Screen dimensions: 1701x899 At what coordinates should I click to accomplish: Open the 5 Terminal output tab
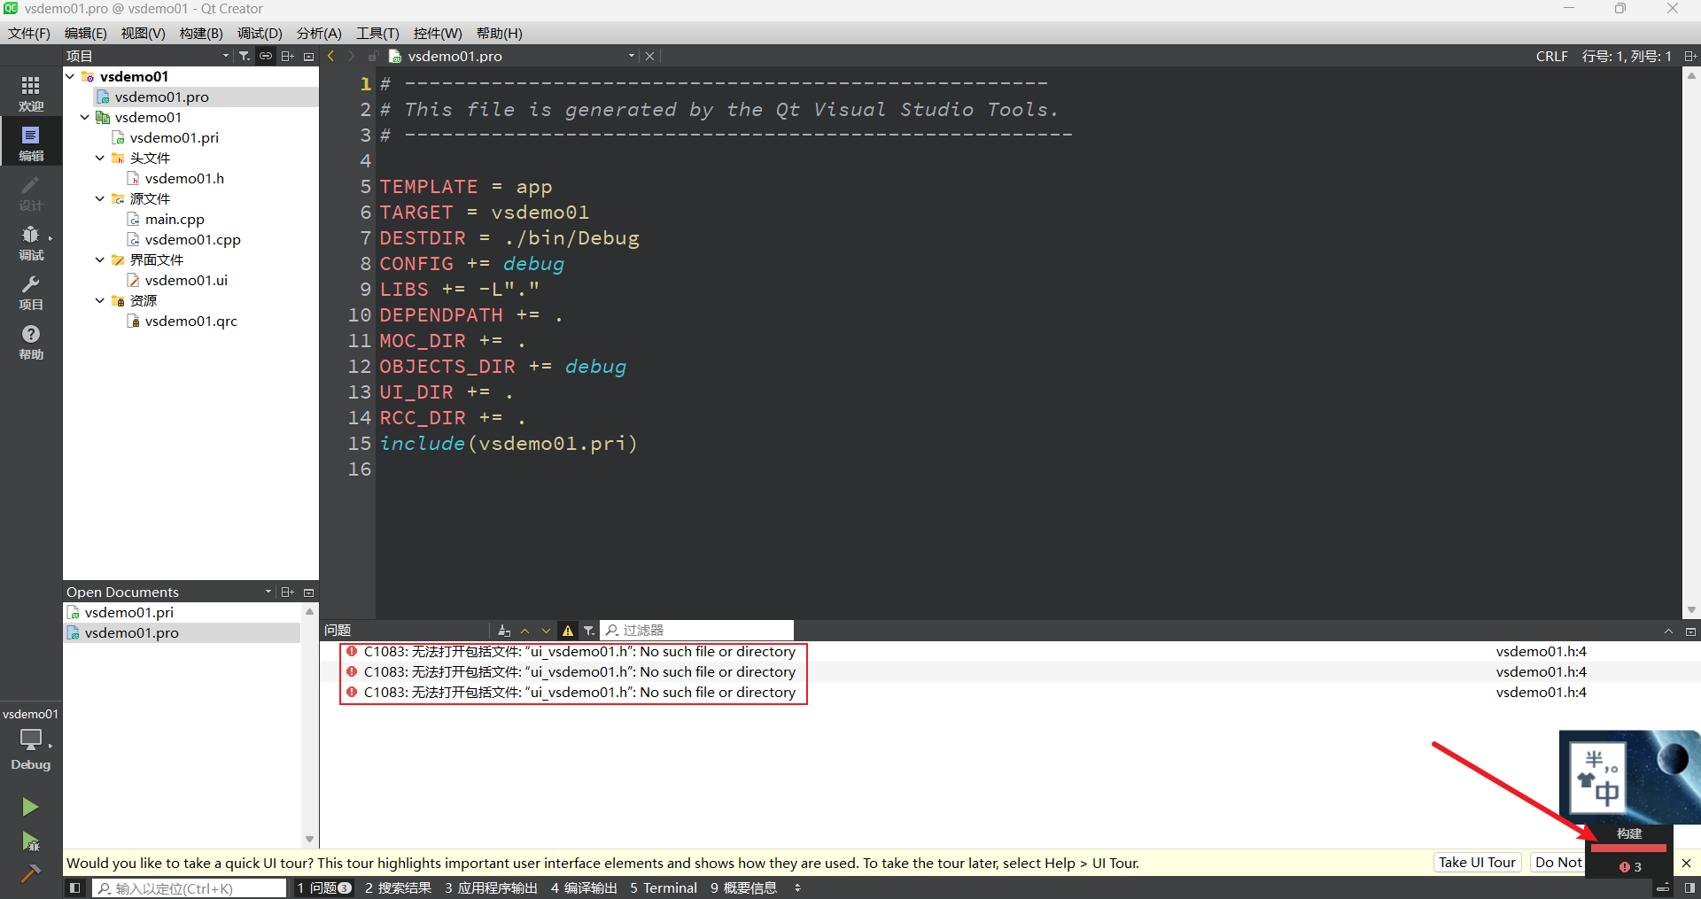664,887
